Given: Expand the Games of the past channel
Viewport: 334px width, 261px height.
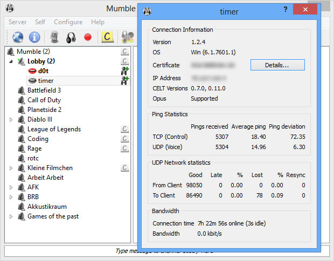Looking at the screenshot, I should pyautogui.click(x=11, y=216).
